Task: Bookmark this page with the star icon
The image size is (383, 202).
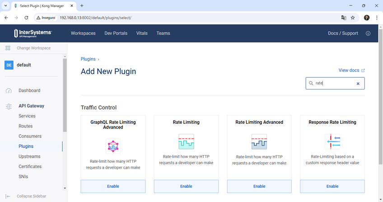Action: 353,18
